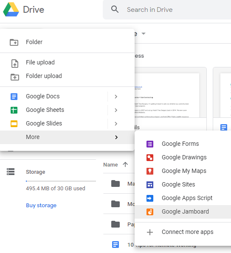Select File upload menu entry
Screen dimensions: 231x253
tap(67, 62)
